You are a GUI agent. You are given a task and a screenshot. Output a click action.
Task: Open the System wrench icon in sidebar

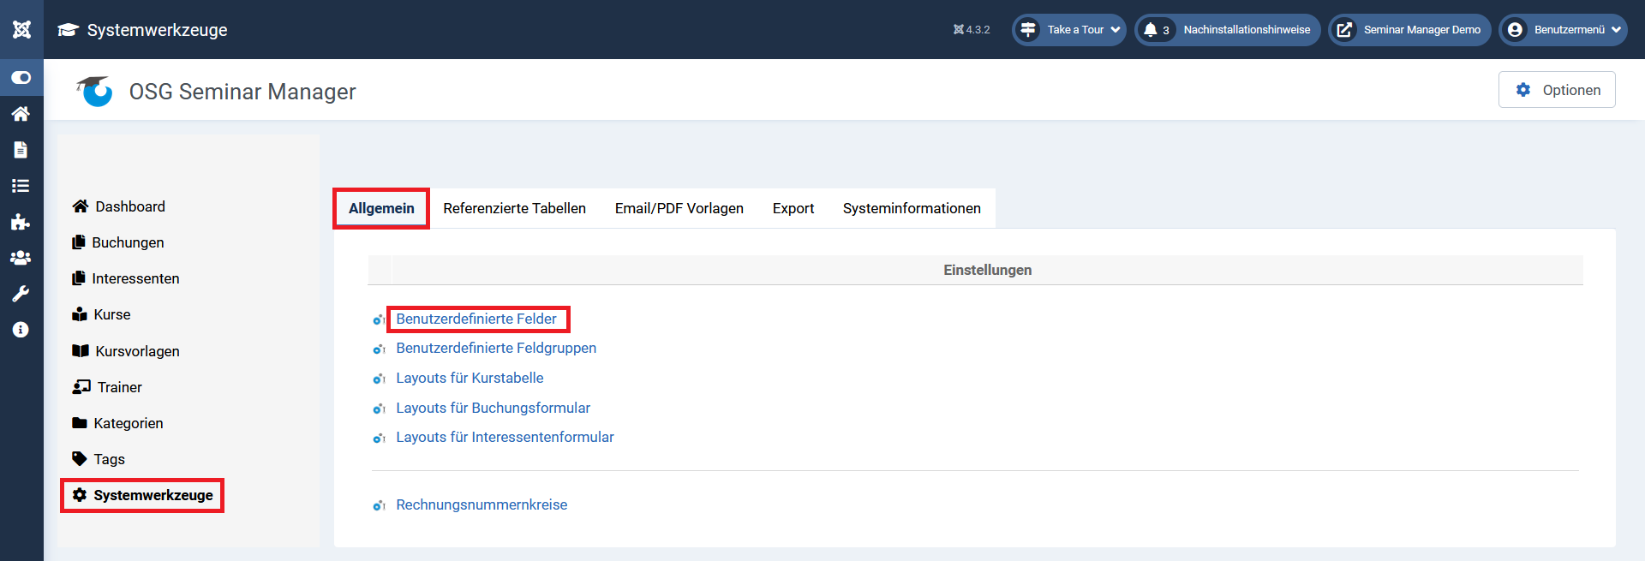point(21,294)
